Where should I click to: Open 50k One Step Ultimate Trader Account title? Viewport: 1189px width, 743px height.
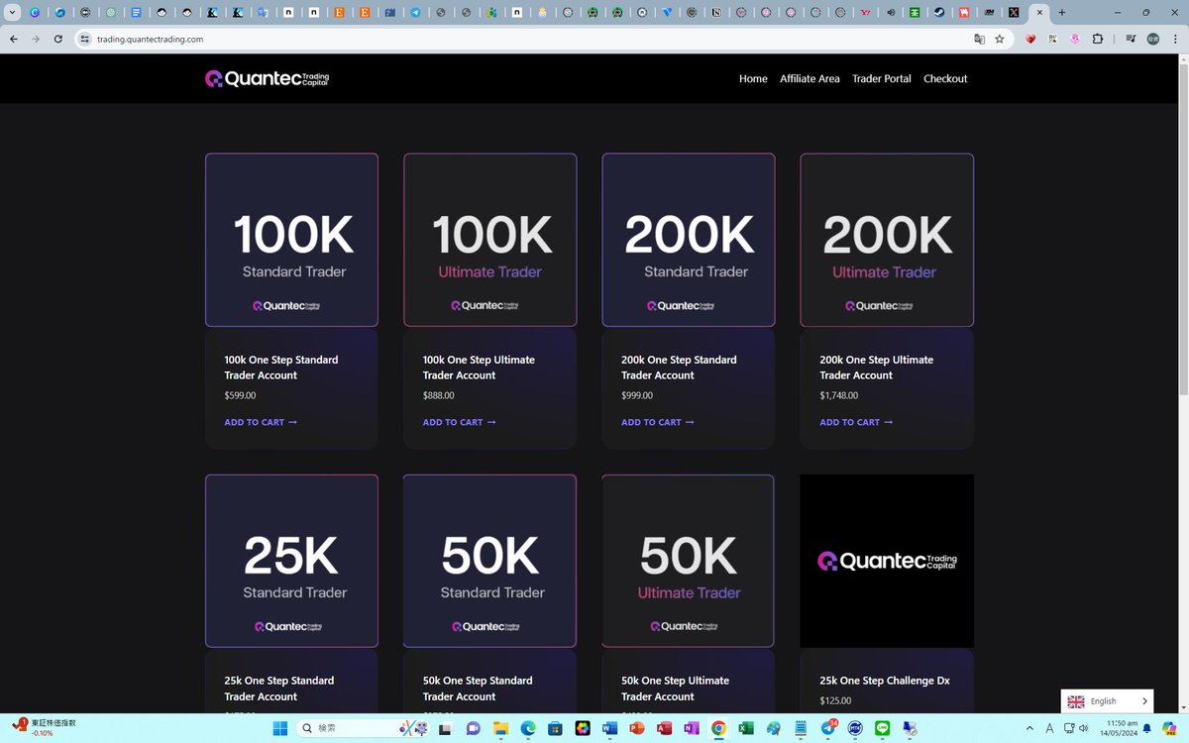675,689
